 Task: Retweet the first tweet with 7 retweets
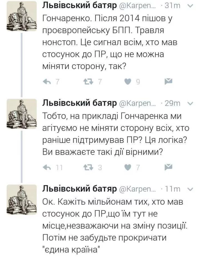point(88,82)
